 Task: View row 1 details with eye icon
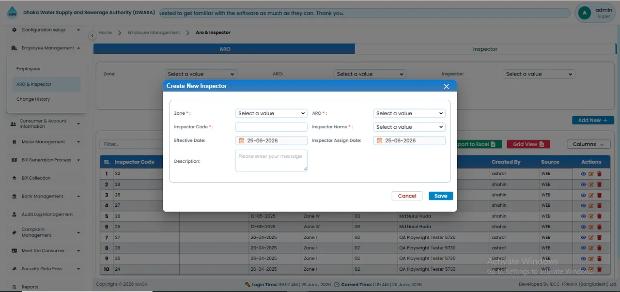click(583, 174)
